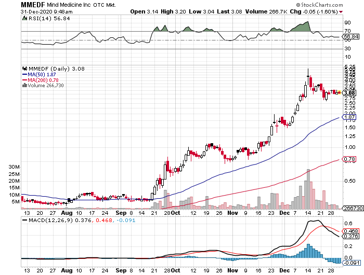364x275 pixels.
Task: Click the 56.84 RSI axis value tag
Action: (351, 37)
